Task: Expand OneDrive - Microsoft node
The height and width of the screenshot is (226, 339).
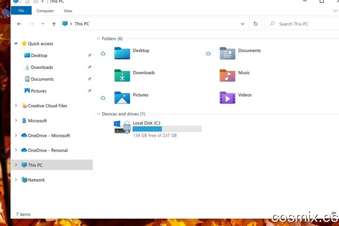Action: tap(16, 135)
